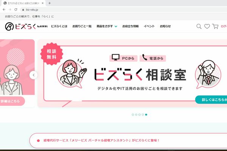Click the man on phone illustration
The height and width of the screenshot is (151, 227).
point(208,74)
